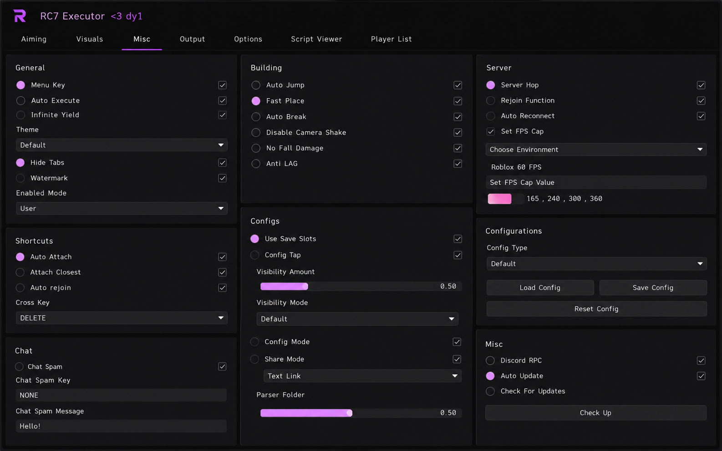This screenshot has height=451, width=722.
Task: Adjust the Visibility Amount slider
Action: point(361,286)
